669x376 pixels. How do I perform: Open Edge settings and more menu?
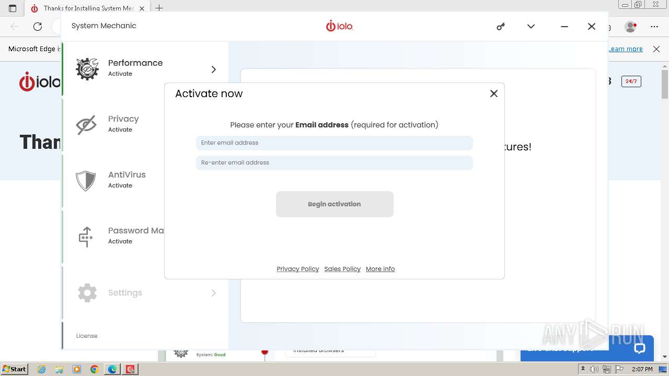click(x=654, y=26)
